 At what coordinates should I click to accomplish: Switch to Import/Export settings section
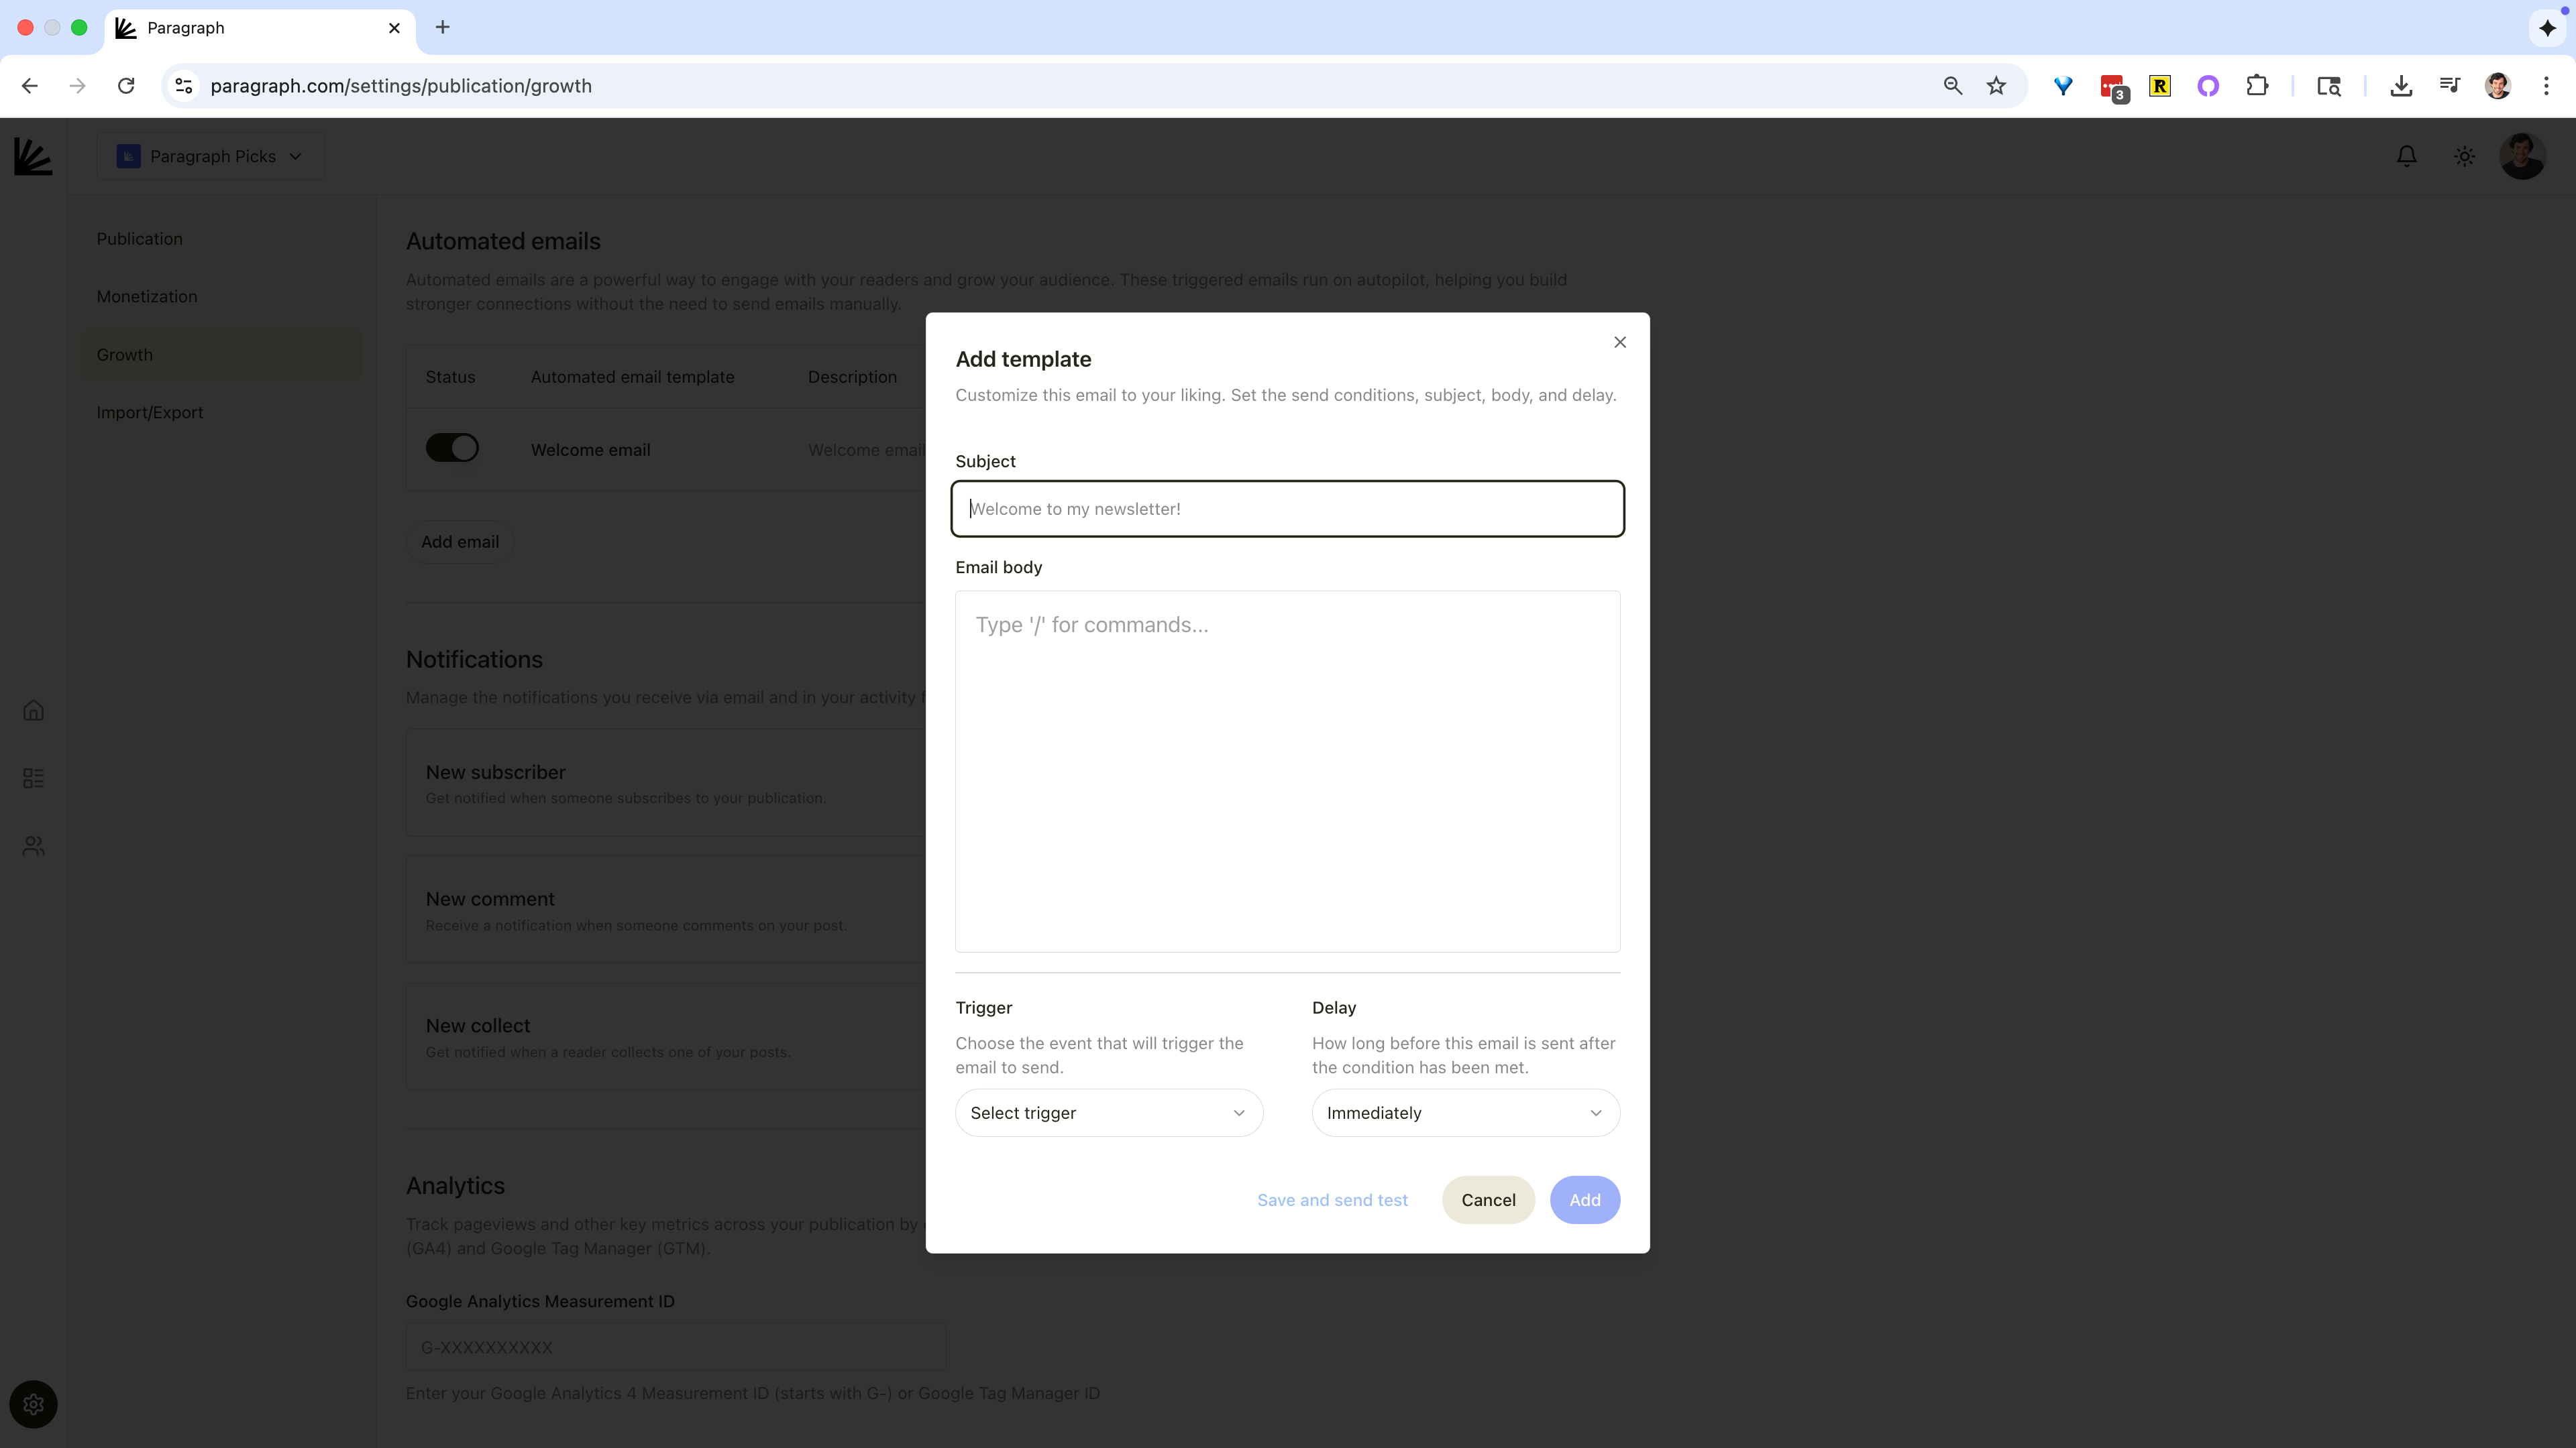coord(150,413)
